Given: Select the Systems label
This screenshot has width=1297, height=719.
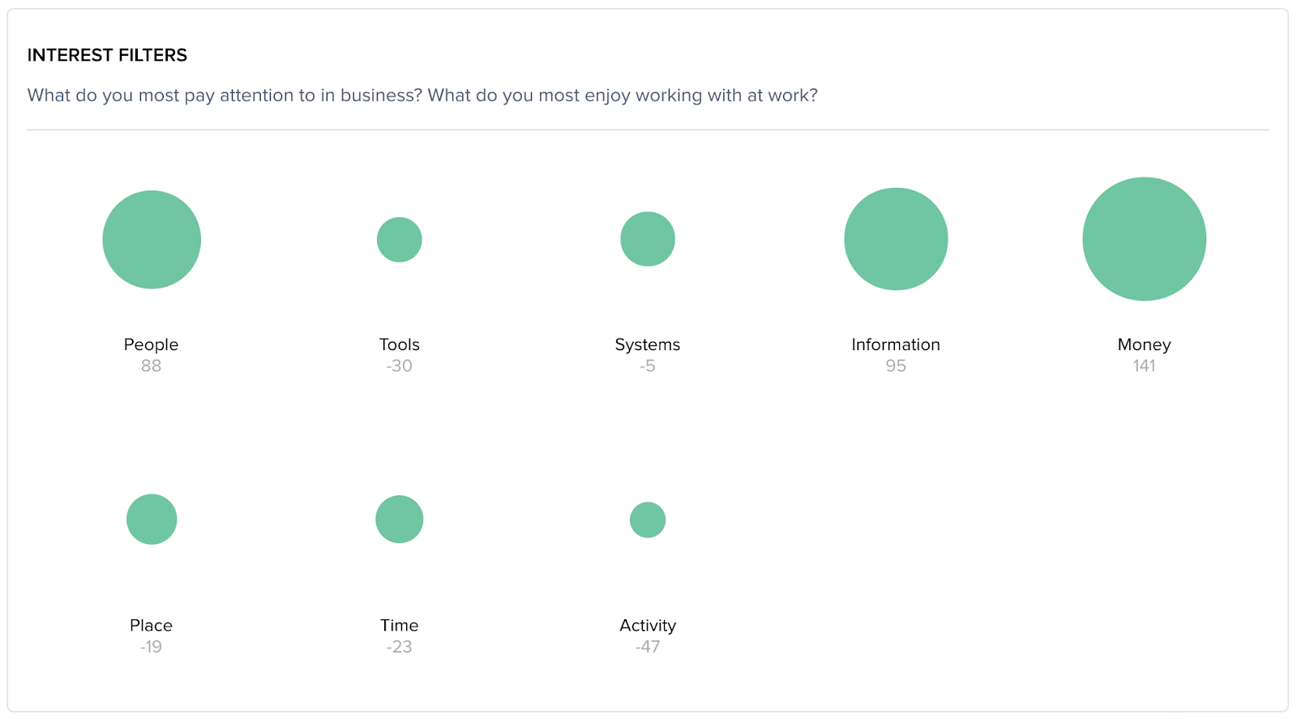Looking at the screenshot, I should [648, 345].
